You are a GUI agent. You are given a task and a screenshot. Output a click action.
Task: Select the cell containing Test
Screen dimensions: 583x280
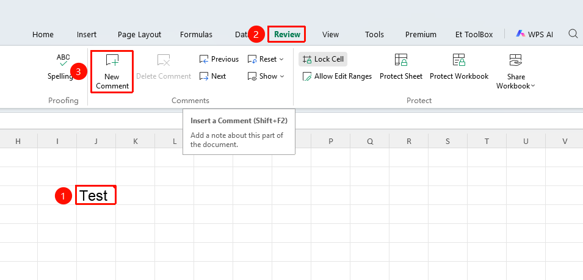[x=96, y=195]
